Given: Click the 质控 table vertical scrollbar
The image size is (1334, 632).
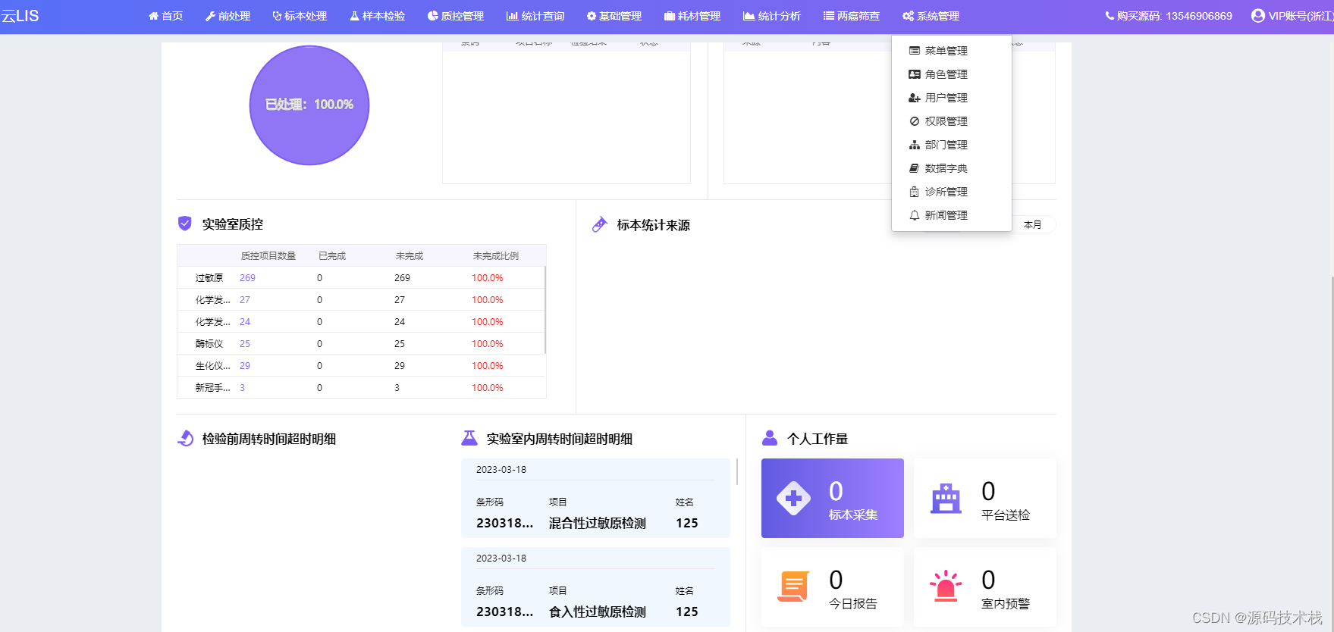Looking at the screenshot, I should pos(545,310).
